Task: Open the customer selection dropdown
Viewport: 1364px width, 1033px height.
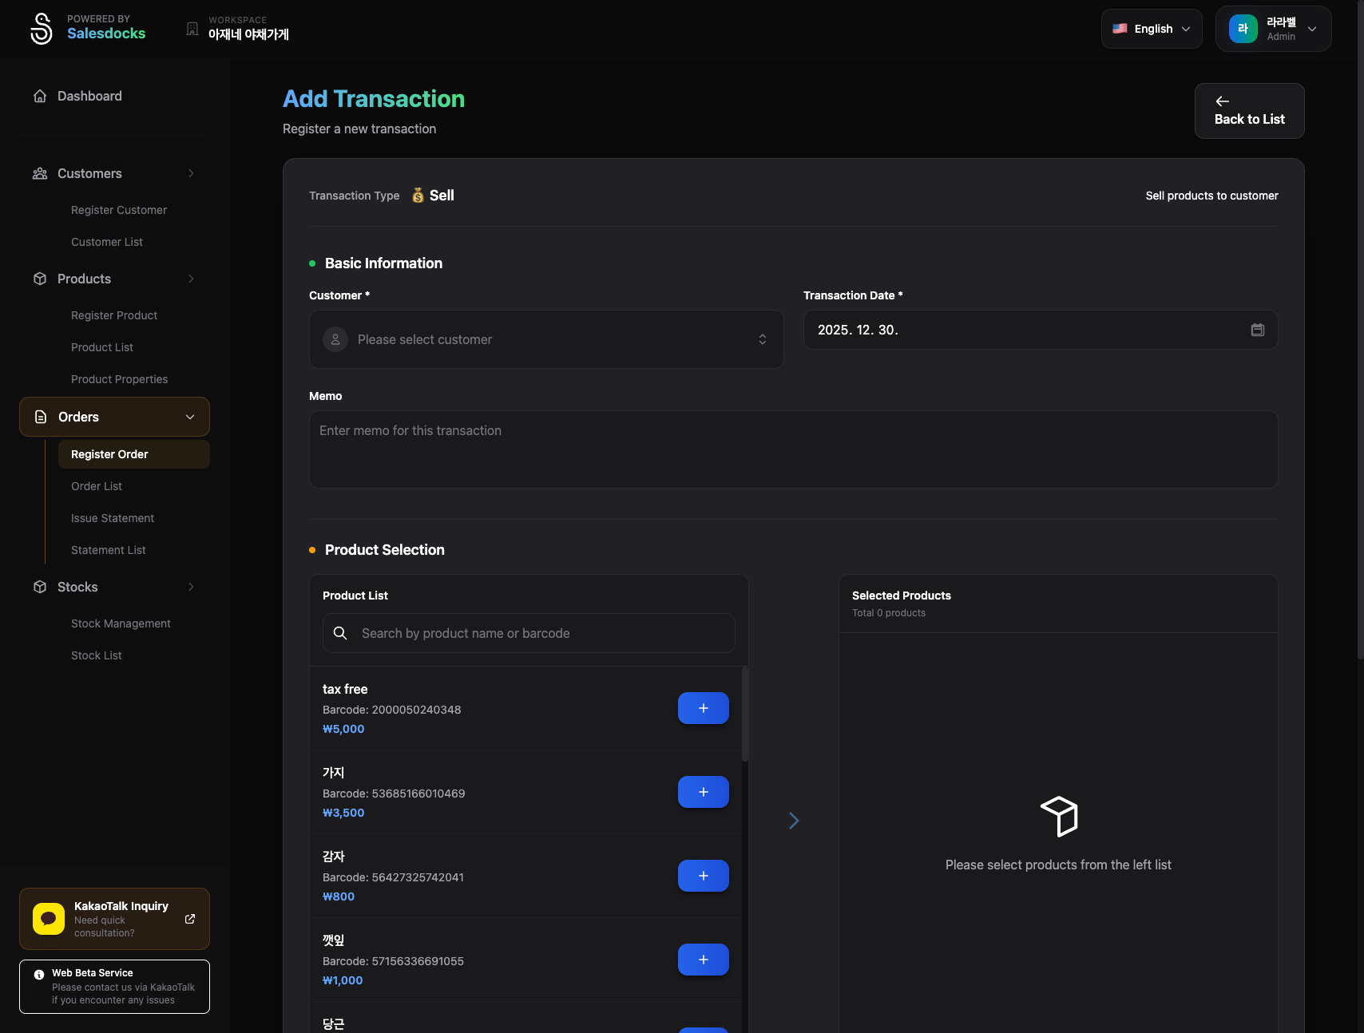Action: 546,339
